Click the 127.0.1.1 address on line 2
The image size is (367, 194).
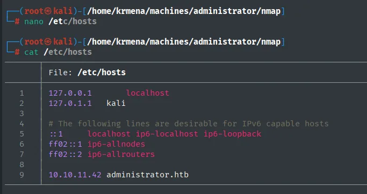pos(70,103)
